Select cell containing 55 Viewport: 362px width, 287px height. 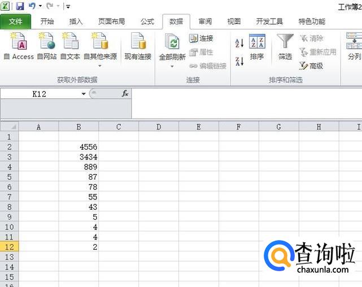pyautogui.click(x=78, y=197)
